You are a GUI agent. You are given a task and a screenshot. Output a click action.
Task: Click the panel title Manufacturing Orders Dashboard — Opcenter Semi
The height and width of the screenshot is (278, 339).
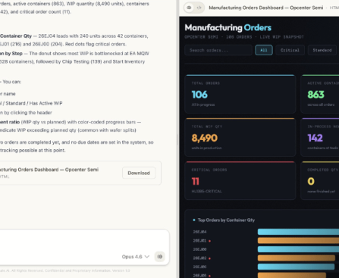tap(265, 8)
